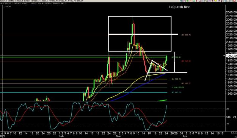
Task: Select the STO 24 stochastic indicator label
Action: (231, 117)
